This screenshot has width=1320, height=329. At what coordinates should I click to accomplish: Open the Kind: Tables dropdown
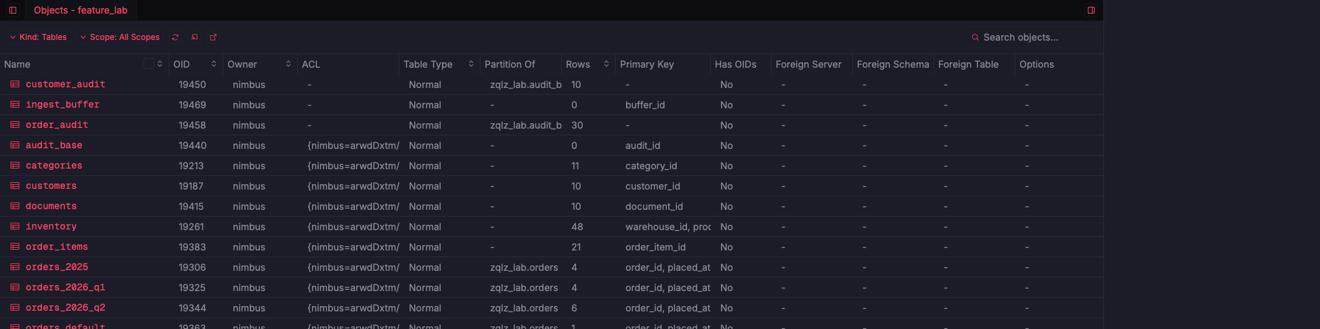38,37
